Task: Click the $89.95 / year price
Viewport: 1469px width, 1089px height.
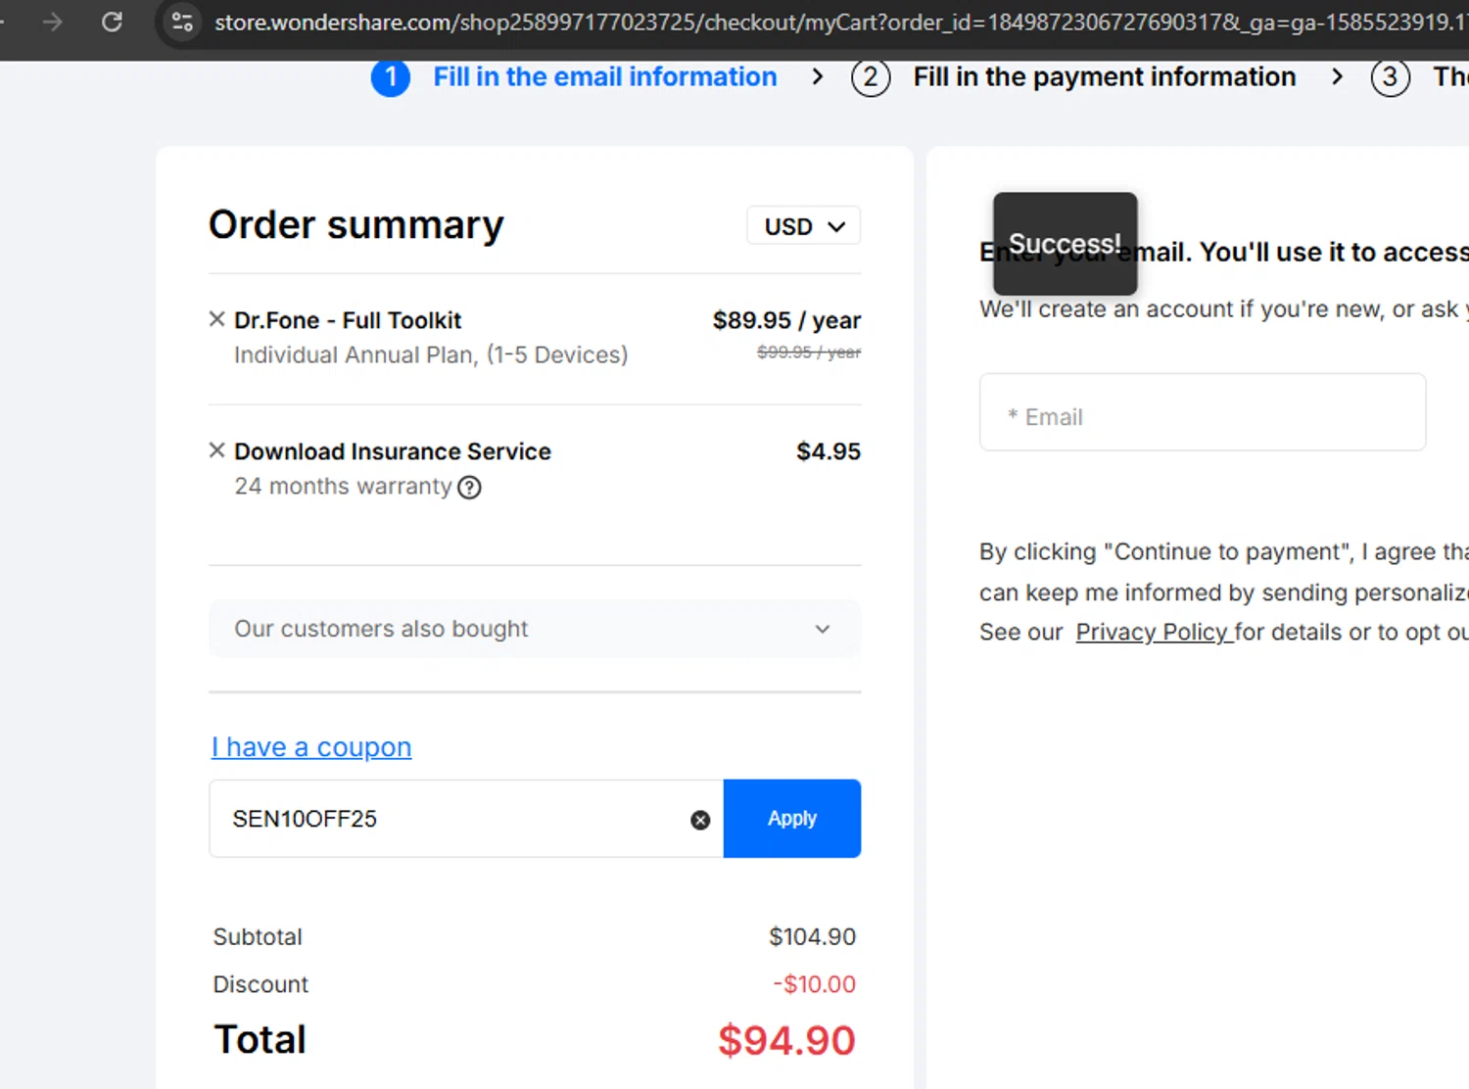Action: 786,320
